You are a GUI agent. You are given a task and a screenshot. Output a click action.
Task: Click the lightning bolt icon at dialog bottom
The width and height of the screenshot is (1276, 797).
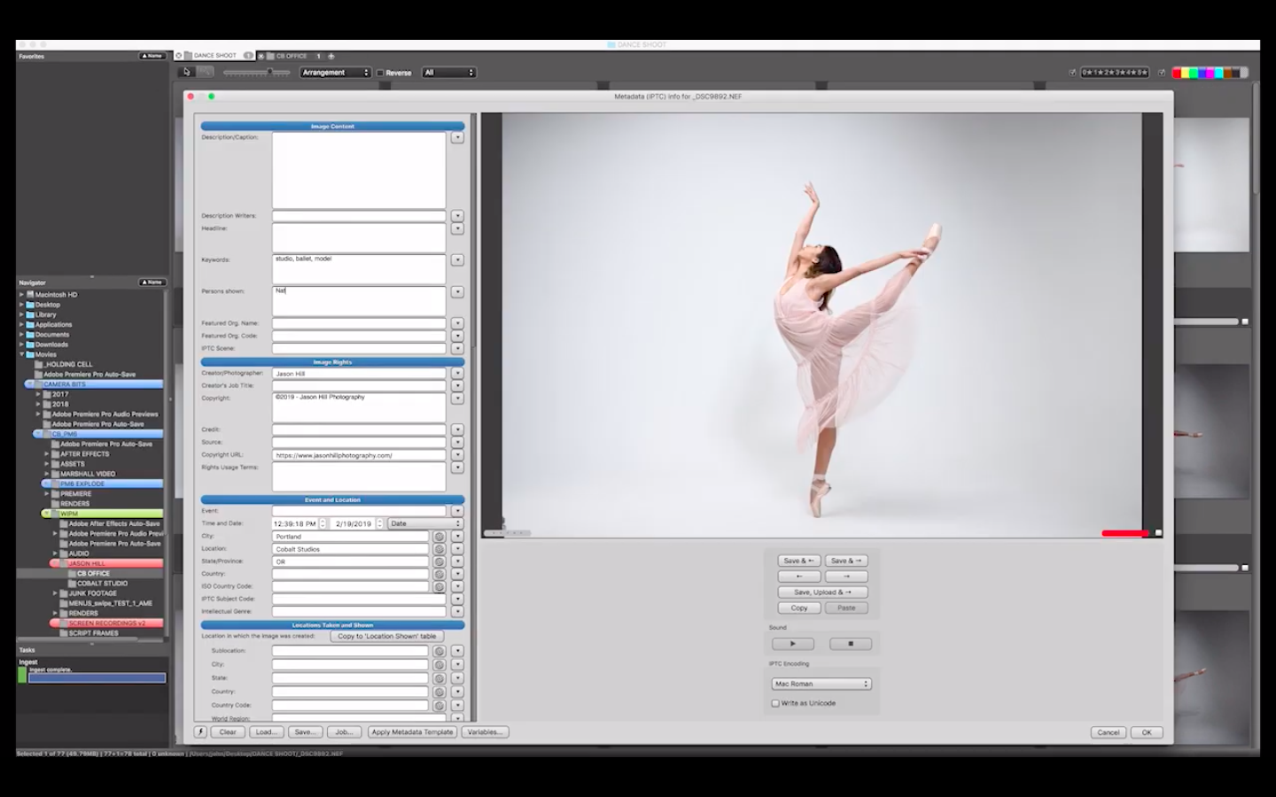[x=201, y=732]
